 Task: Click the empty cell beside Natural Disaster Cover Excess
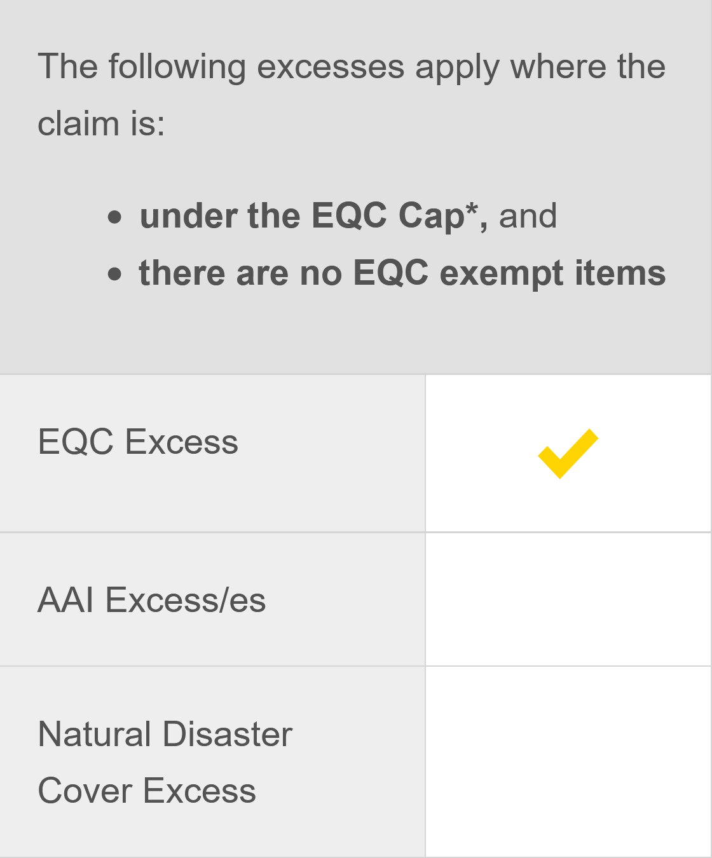click(568, 761)
